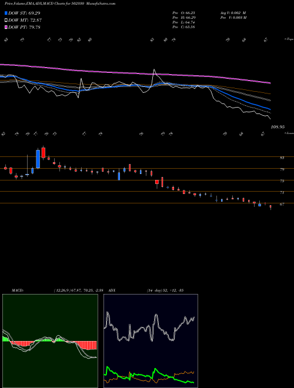294x388 pixels.
Task: Click the 'MACD:' panel label
Action: [x=17, y=290]
